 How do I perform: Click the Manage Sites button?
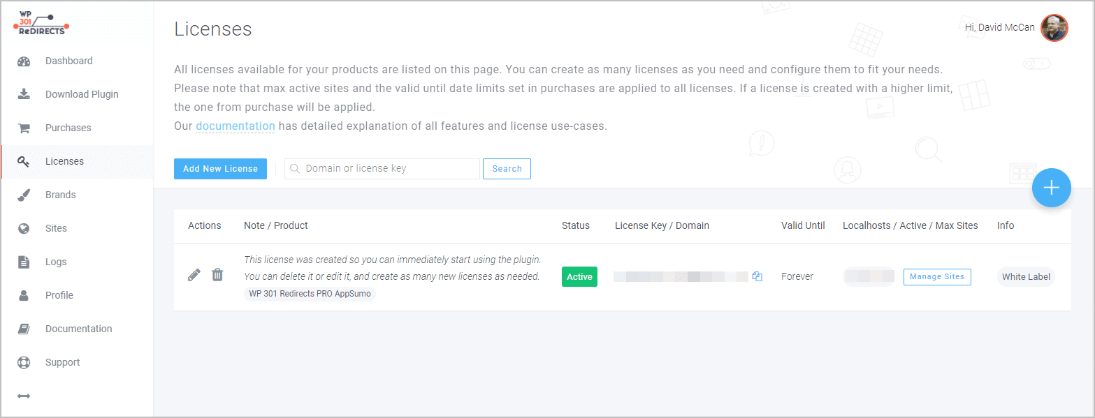click(x=937, y=276)
